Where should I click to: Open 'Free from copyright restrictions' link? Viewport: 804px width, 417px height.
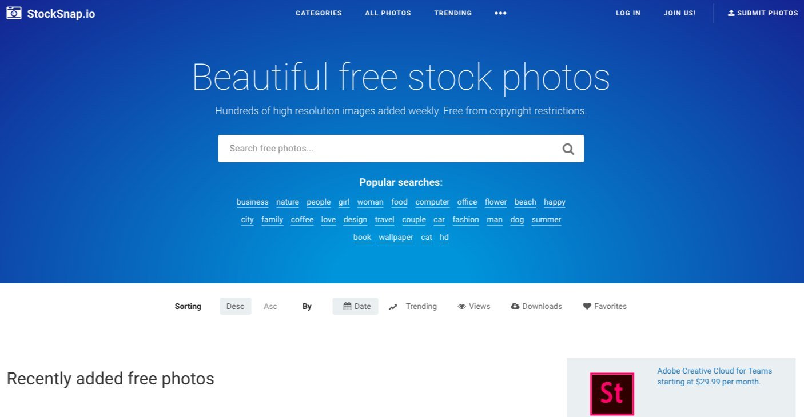[x=515, y=111]
